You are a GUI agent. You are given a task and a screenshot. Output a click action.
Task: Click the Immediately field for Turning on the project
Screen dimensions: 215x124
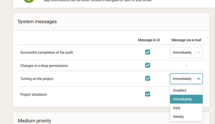point(182,79)
